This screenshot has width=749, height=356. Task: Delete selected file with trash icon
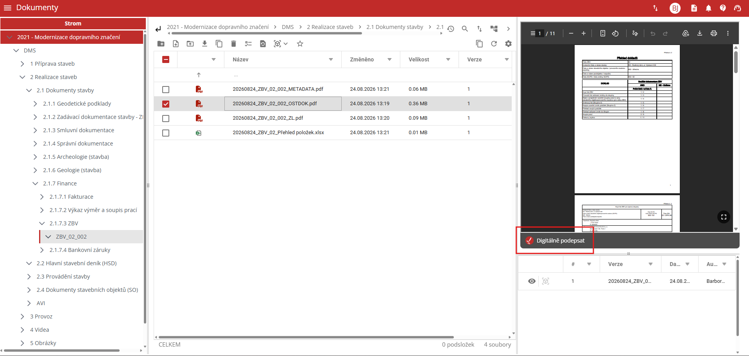(x=233, y=44)
